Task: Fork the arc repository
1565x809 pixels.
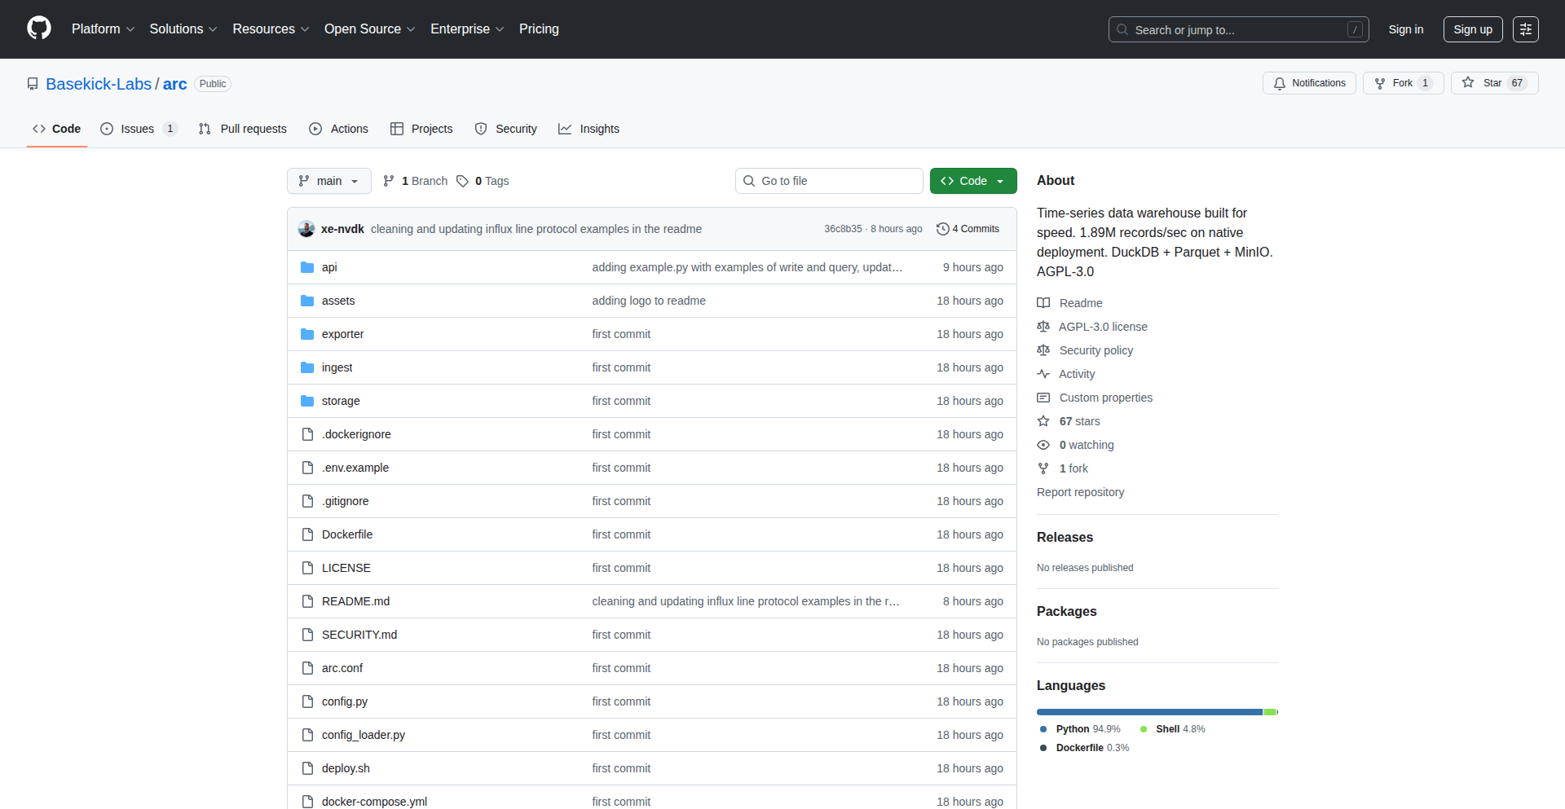Action: (1402, 83)
